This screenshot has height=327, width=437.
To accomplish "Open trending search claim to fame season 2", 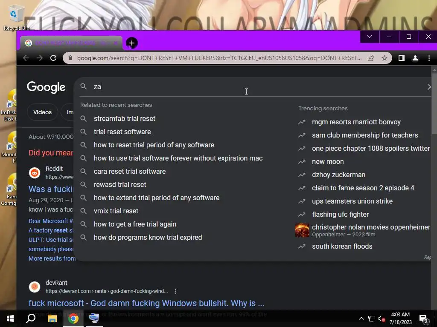I will (x=363, y=188).
